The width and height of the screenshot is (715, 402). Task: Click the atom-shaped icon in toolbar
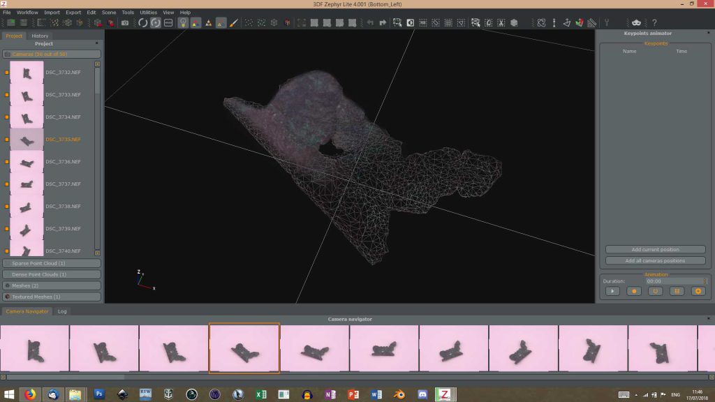tap(541, 23)
